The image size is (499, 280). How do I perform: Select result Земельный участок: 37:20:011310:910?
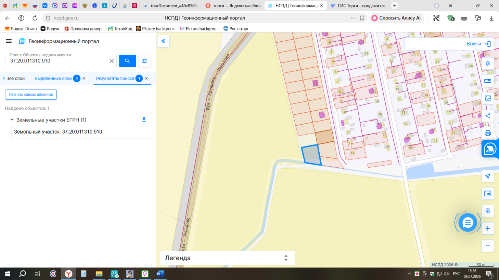coord(58,132)
